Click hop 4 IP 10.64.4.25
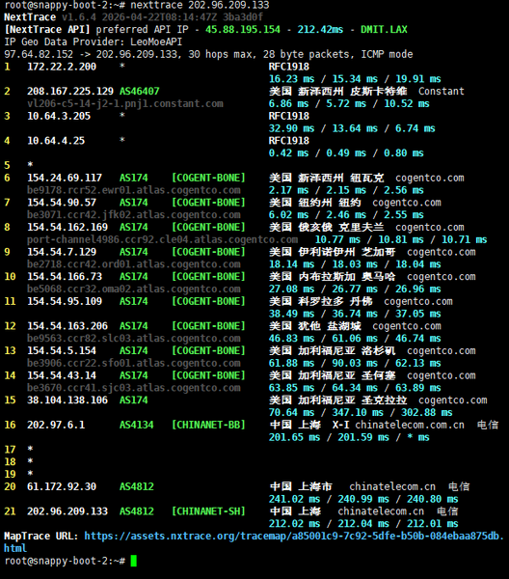The image size is (509, 579). click(x=56, y=141)
